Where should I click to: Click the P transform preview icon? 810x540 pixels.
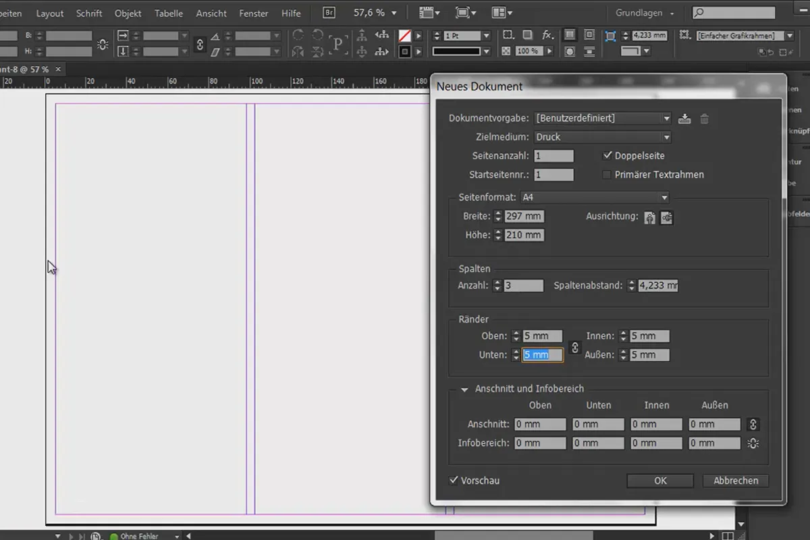pyautogui.click(x=337, y=44)
